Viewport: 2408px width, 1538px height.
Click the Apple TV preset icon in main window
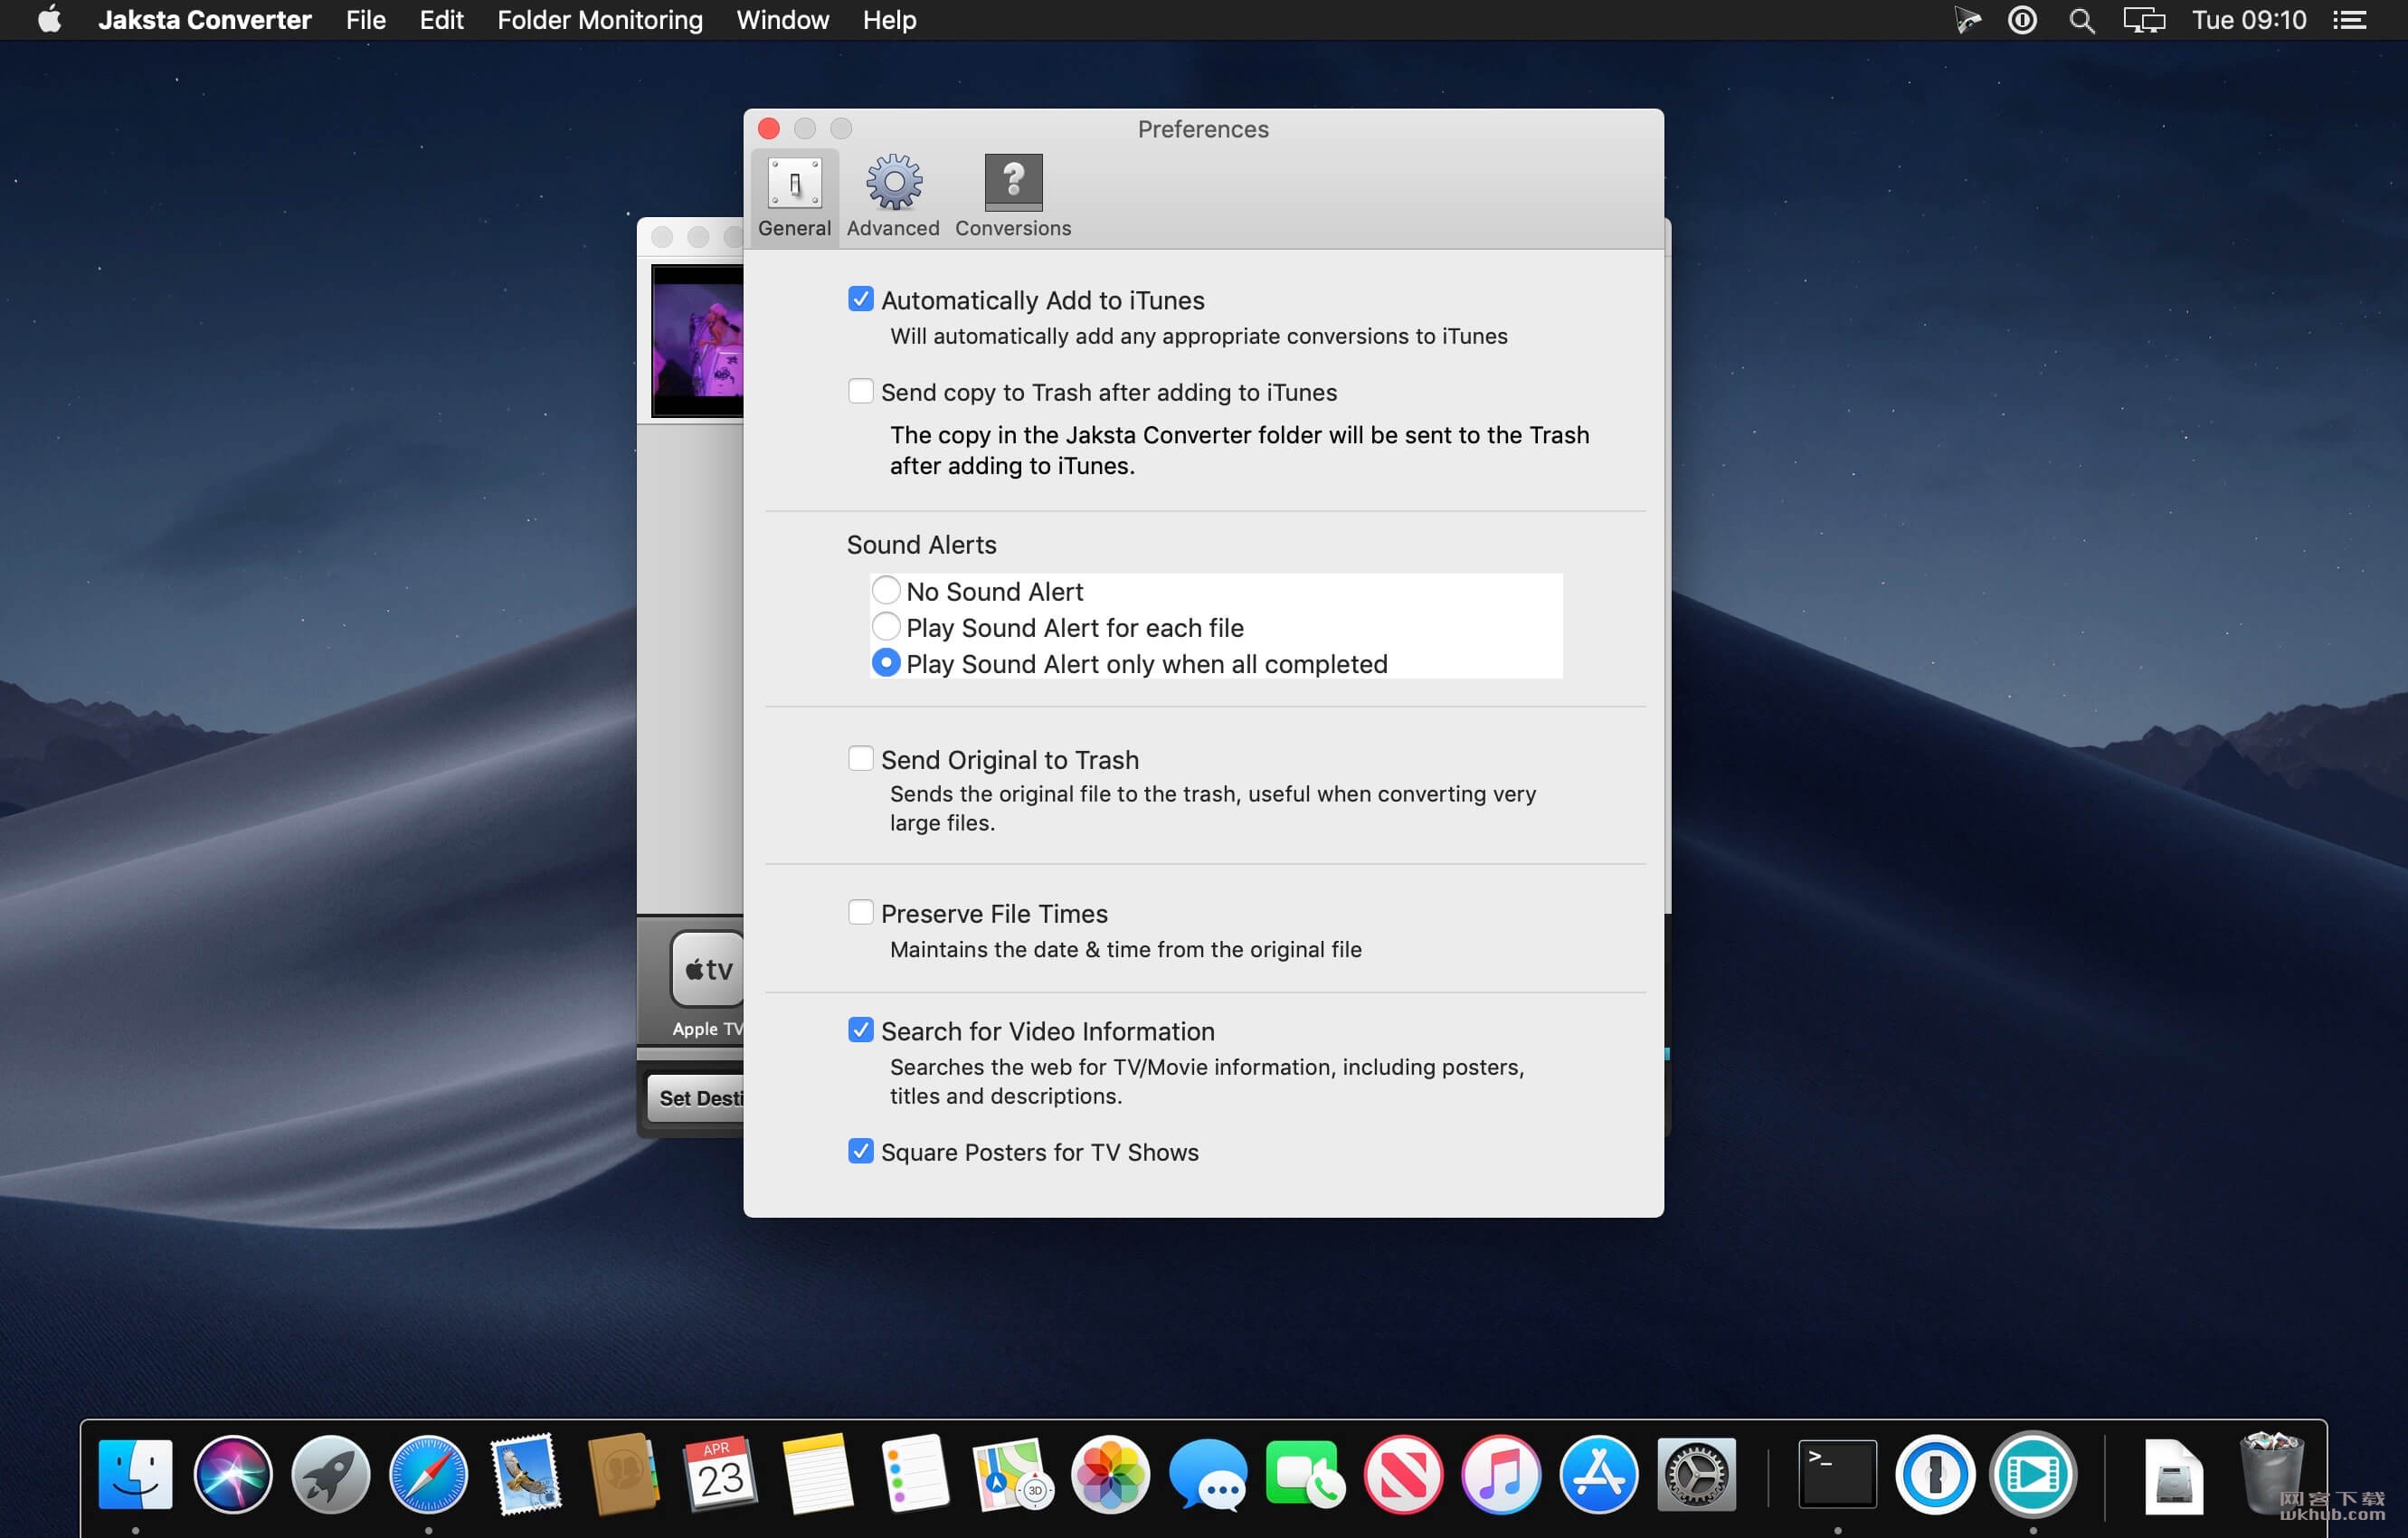pos(708,970)
